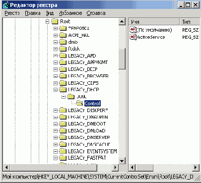Click the LEGACY_BROWSER folder icon

(x=63, y=76)
